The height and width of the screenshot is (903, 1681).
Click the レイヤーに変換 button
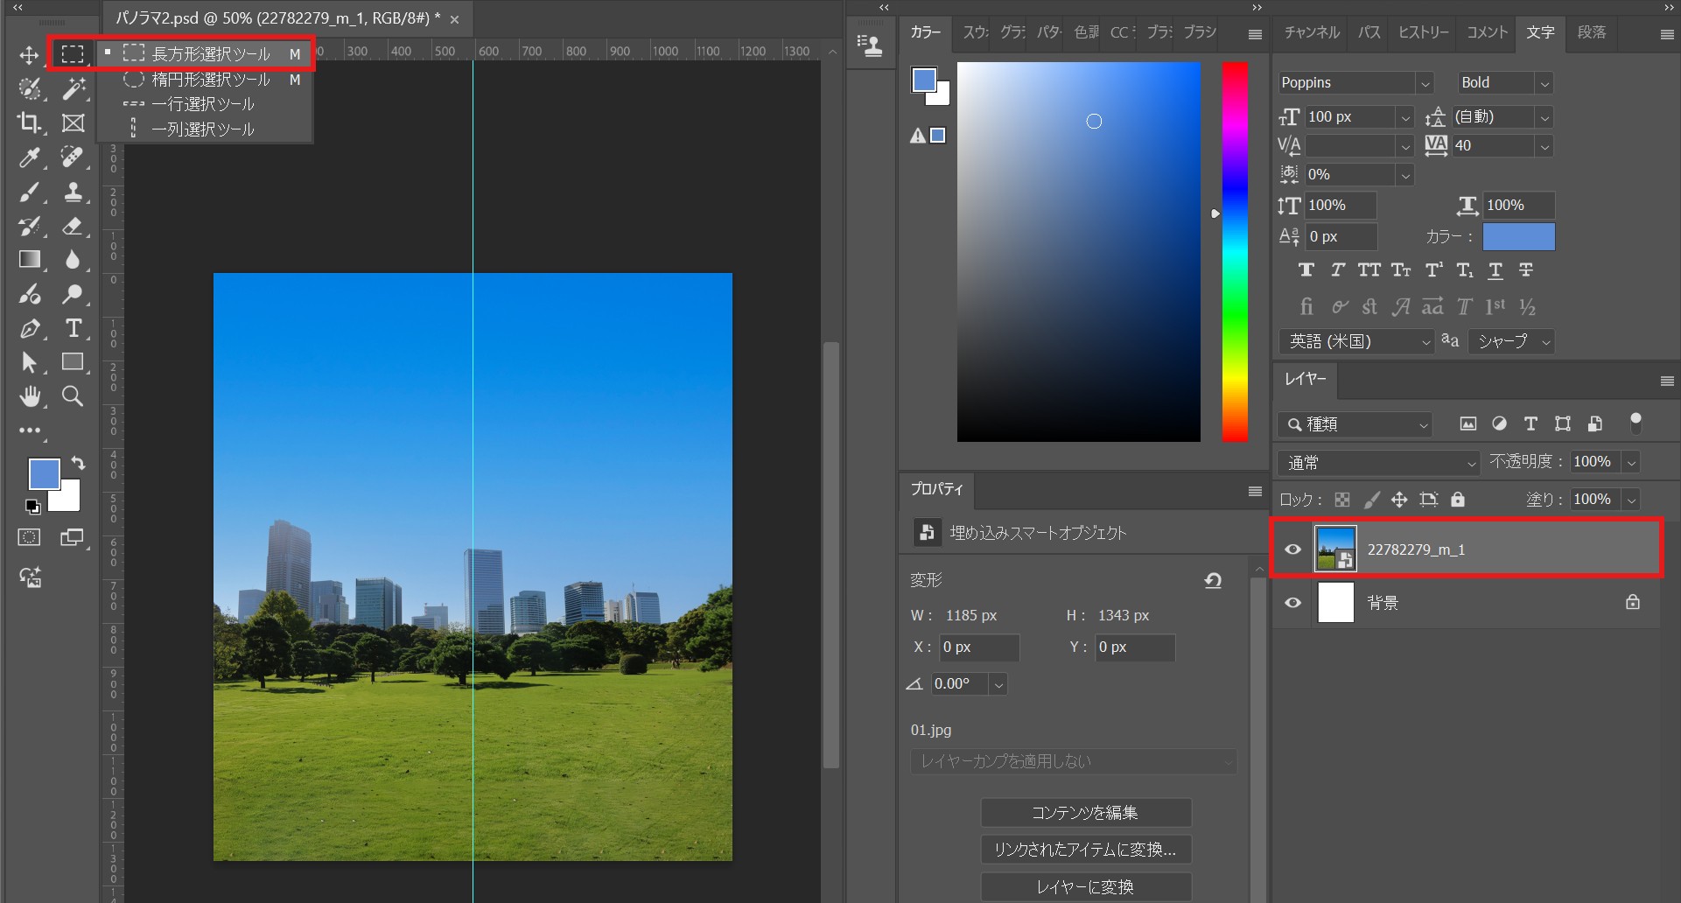[x=1085, y=886]
